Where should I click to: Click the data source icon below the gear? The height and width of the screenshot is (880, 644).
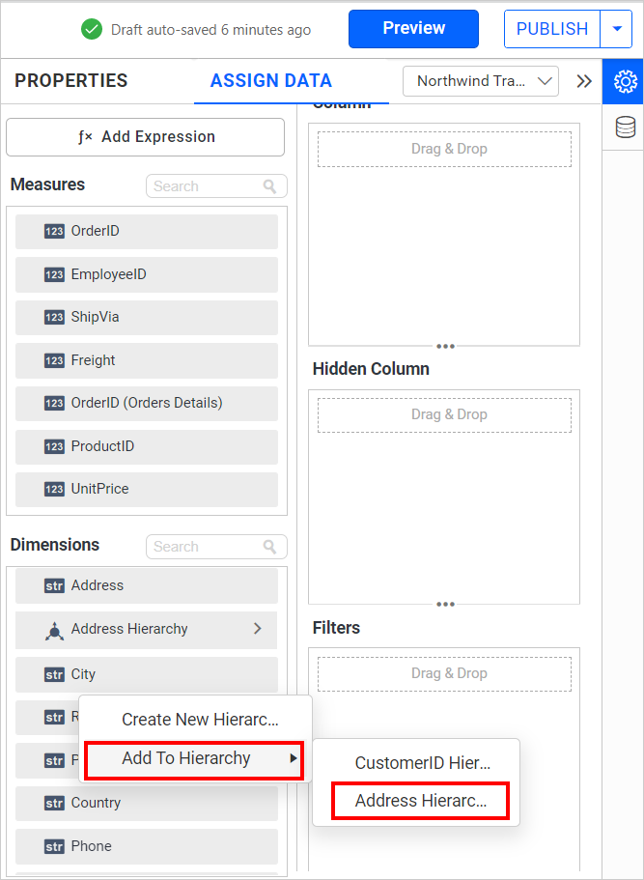[x=624, y=127]
